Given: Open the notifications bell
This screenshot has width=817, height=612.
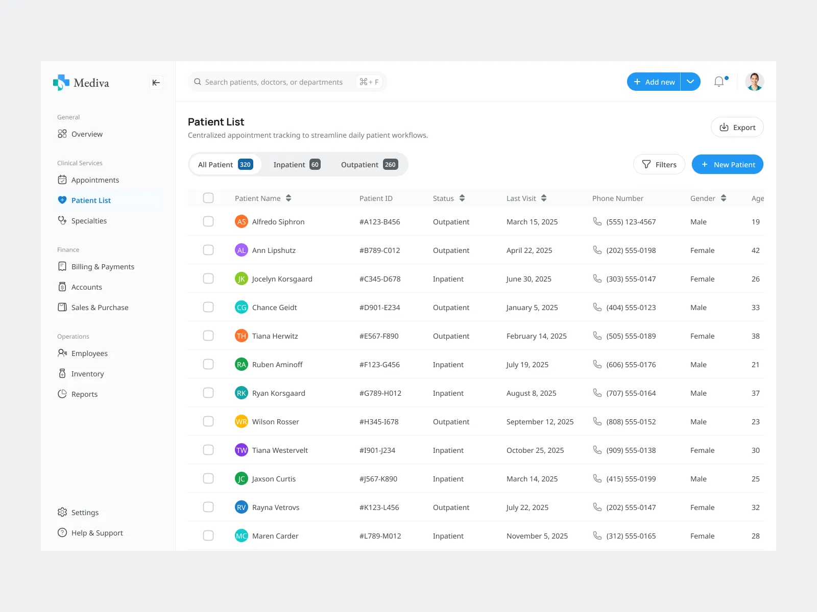Looking at the screenshot, I should [x=719, y=82].
